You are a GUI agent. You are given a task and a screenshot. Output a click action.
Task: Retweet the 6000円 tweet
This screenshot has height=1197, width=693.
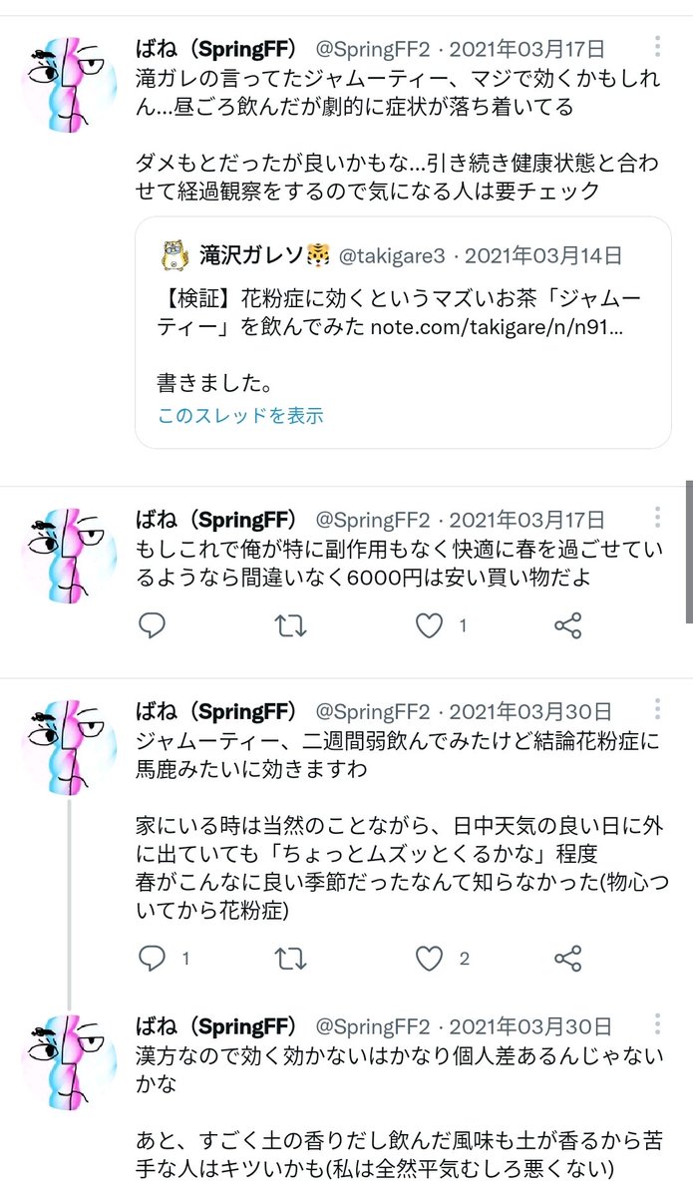[x=290, y=625]
